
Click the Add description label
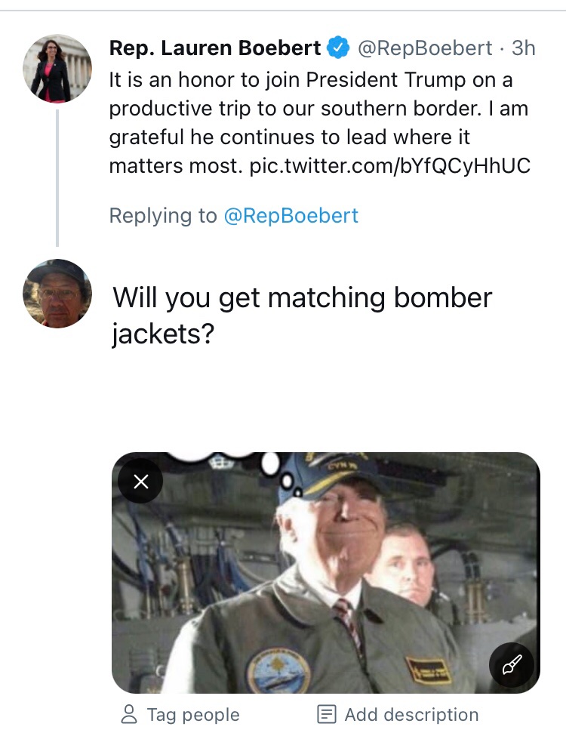(411, 714)
